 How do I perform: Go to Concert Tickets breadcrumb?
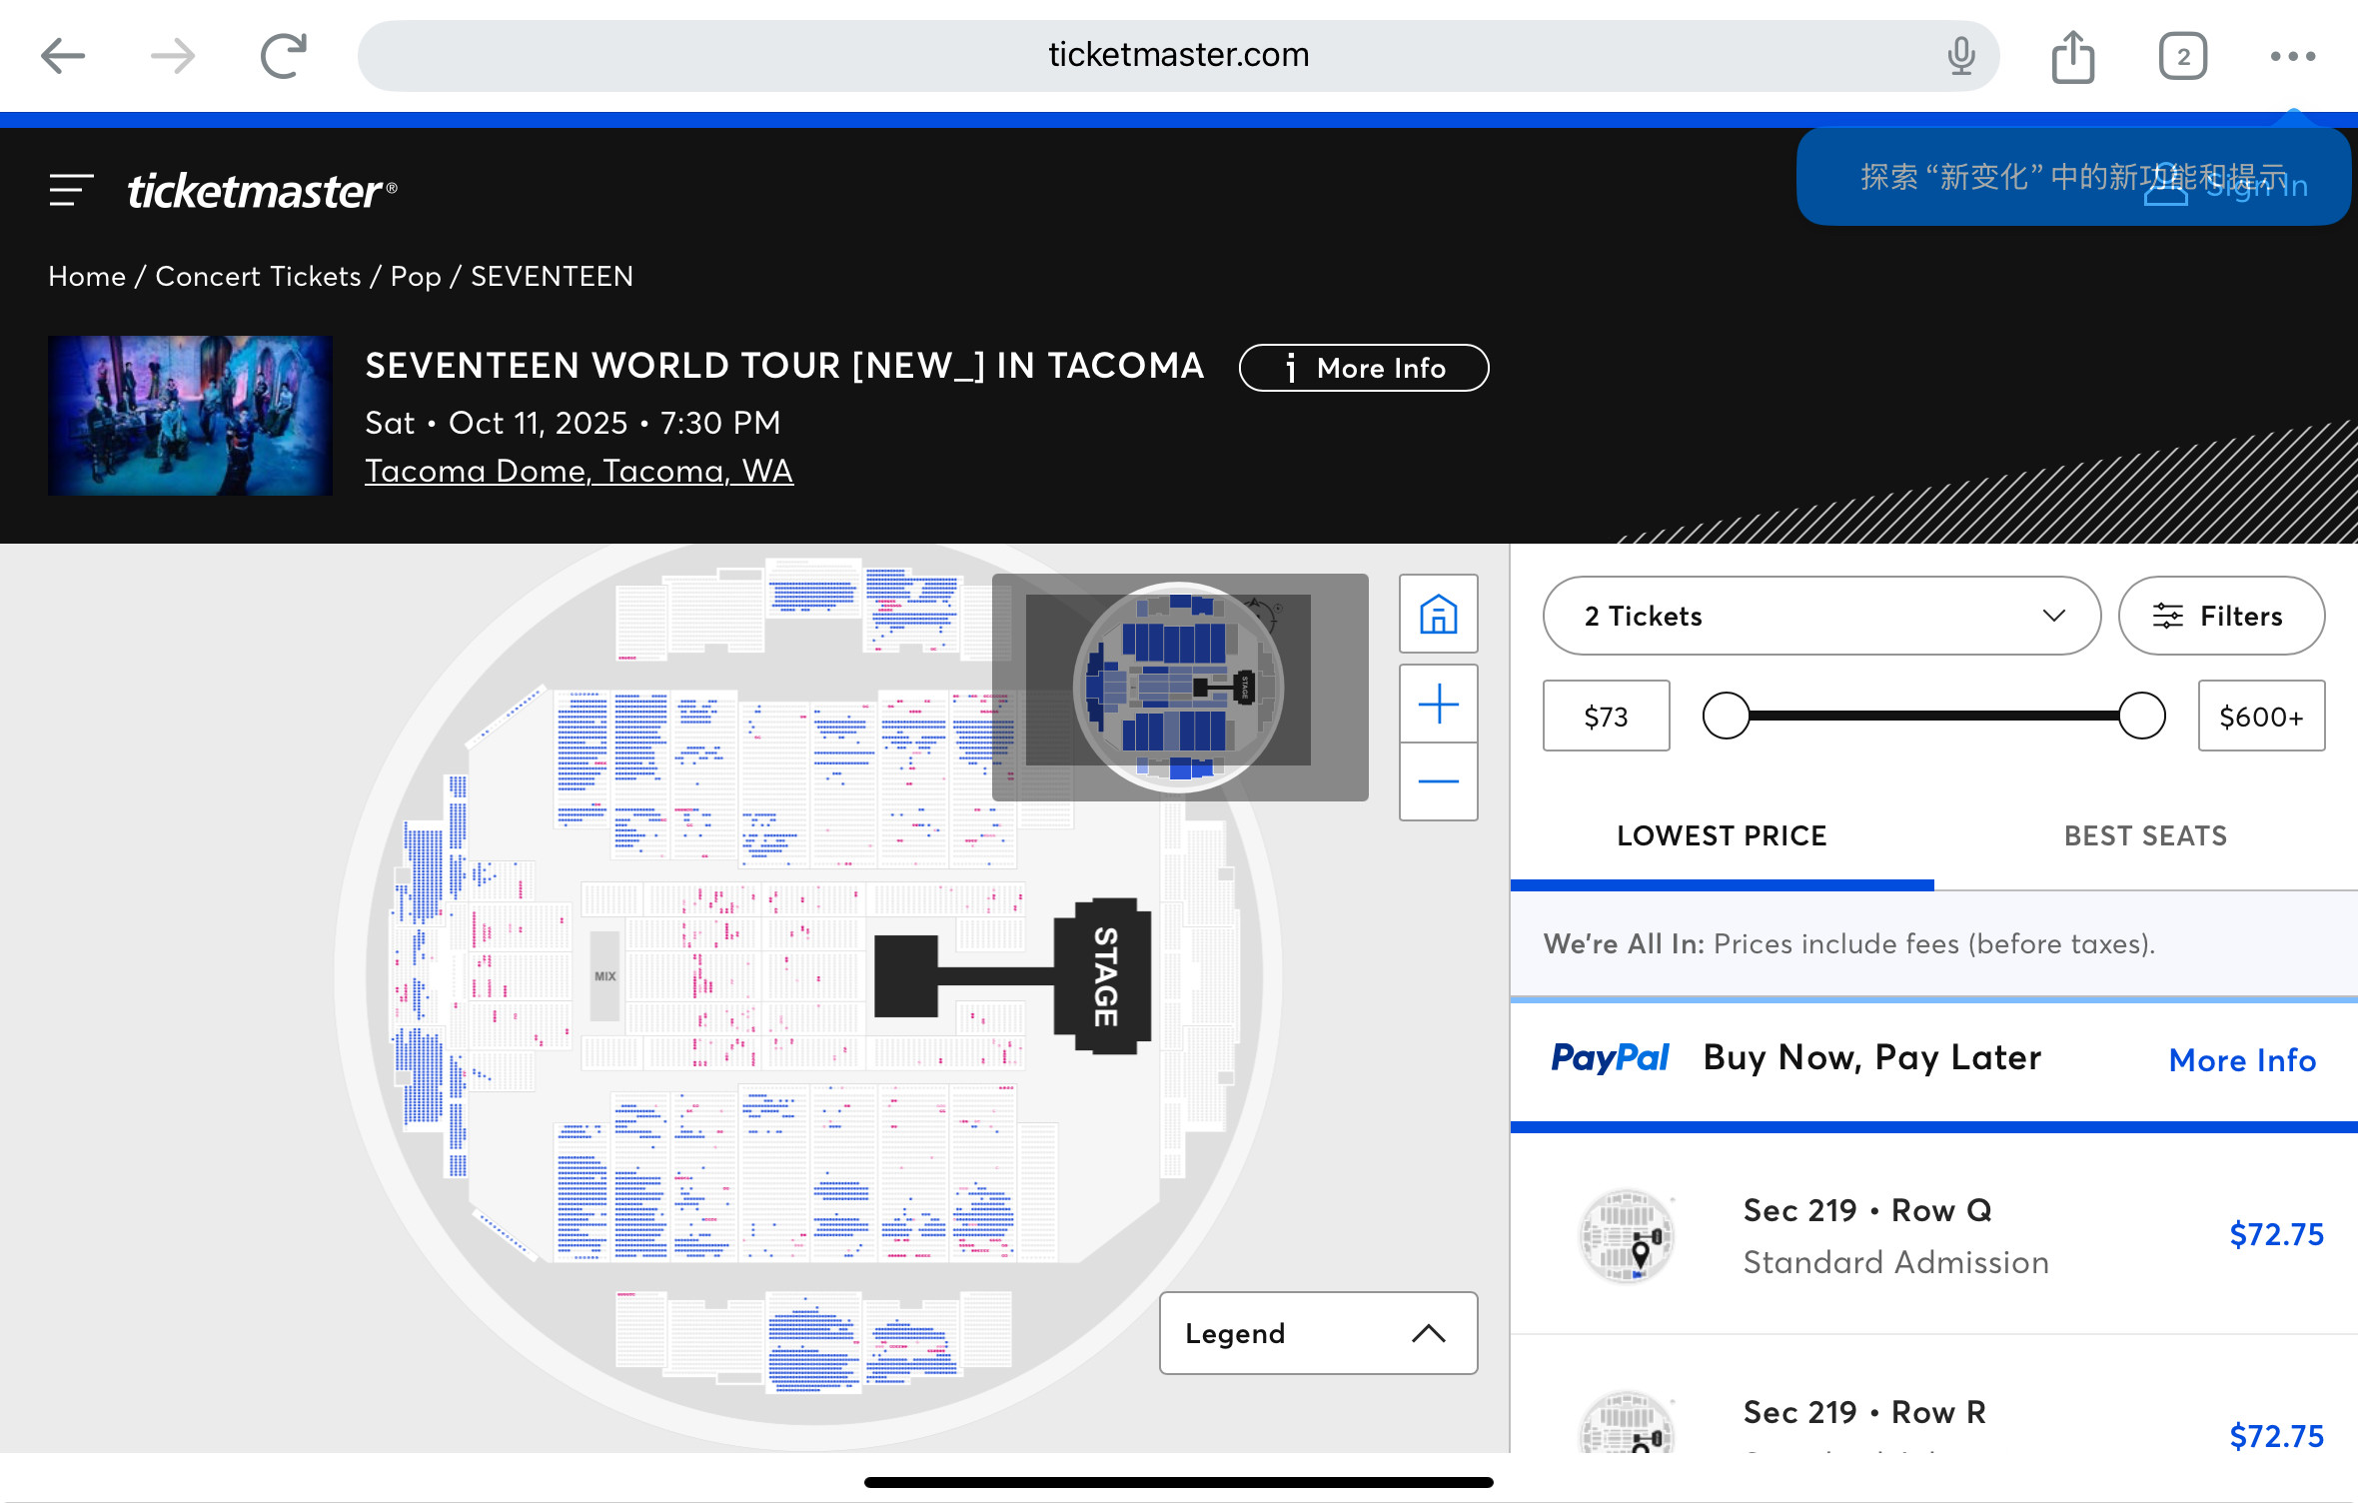(x=258, y=276)
